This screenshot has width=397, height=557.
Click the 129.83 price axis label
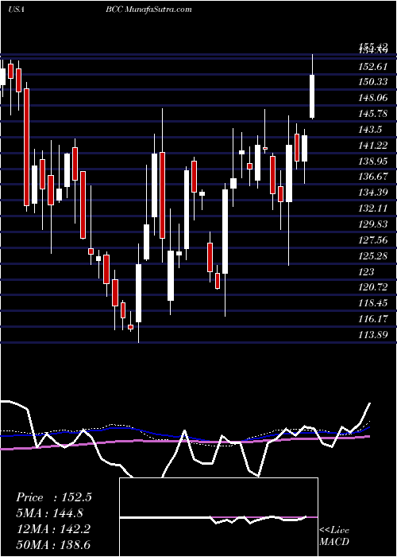[x=373, y=224]
